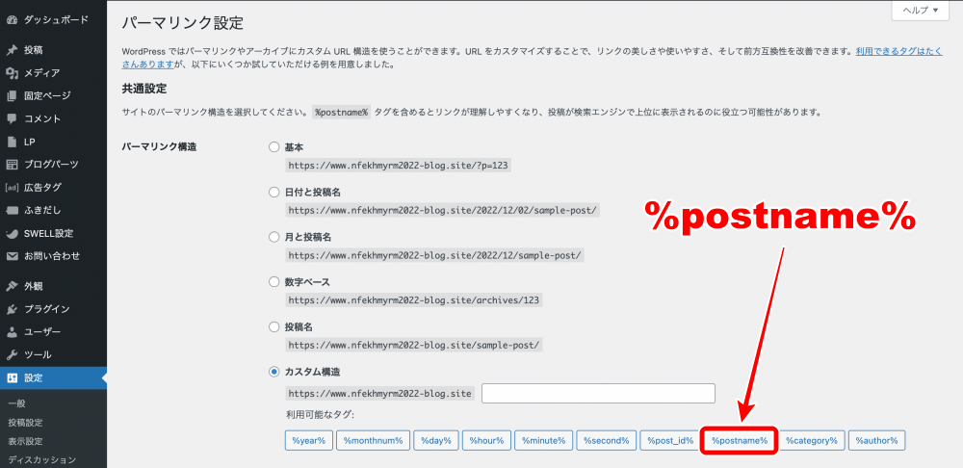The width and height of the screenshot is (963, 468).
Task: Click the [ad] icon beside 広告タグ
Action: 12,188
